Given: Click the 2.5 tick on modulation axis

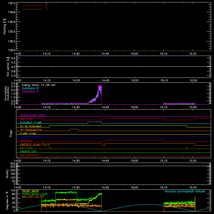Looking at the screenshot, I should tap(13, 86).
